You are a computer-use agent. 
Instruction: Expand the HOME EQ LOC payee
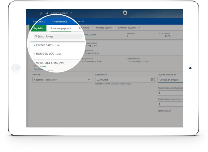click(34, 54)
